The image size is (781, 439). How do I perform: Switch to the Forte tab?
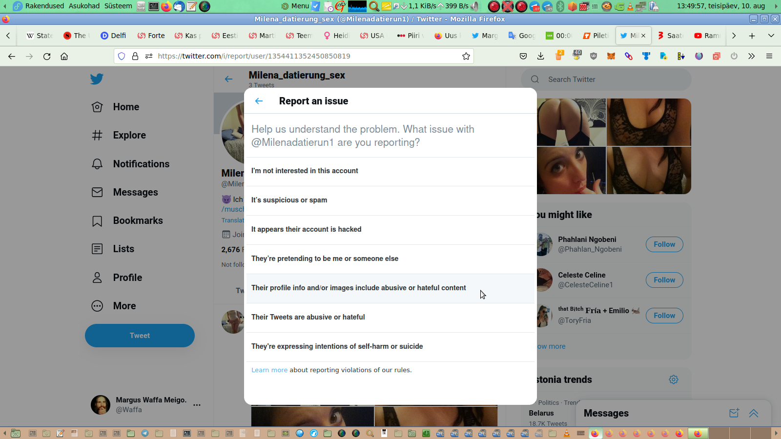151,36
